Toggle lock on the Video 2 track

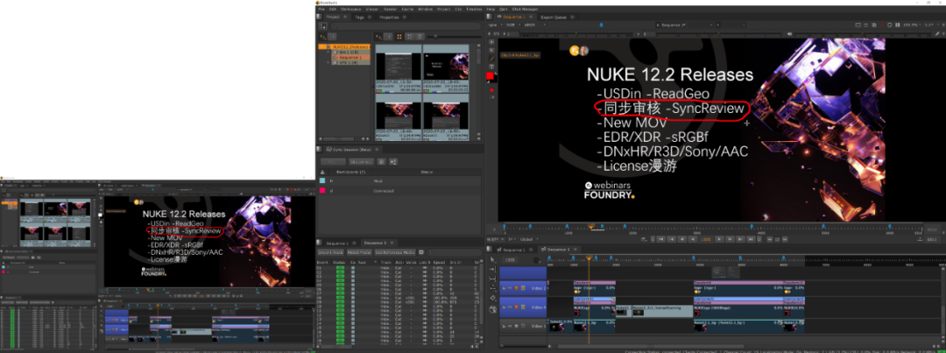point(503,288)
